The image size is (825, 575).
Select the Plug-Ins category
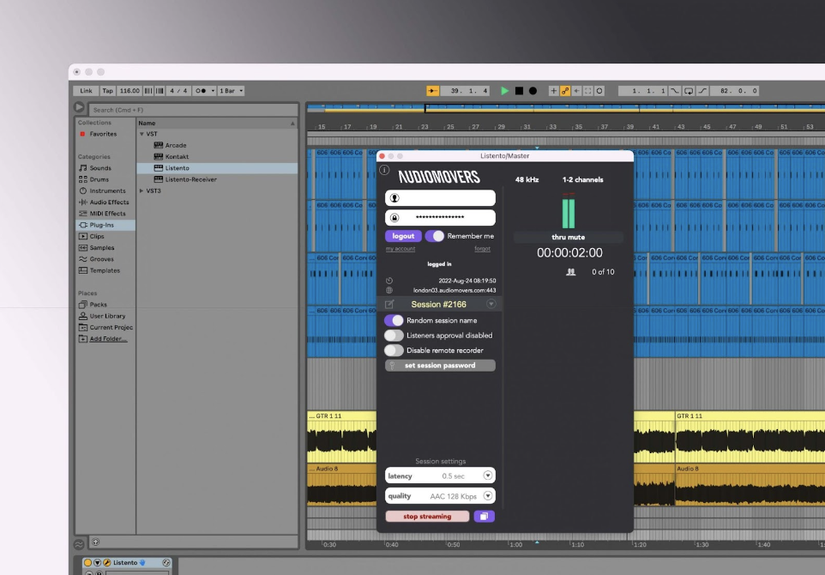click(105, 225)
